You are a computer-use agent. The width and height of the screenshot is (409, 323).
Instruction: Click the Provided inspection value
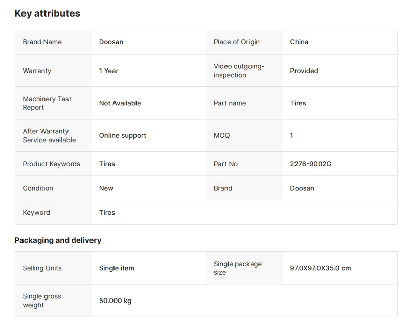pos(304,71)
